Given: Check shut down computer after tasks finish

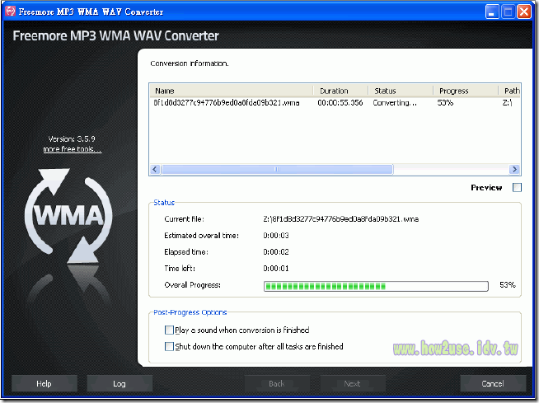Looking at the screenshot, I should 170,347.
